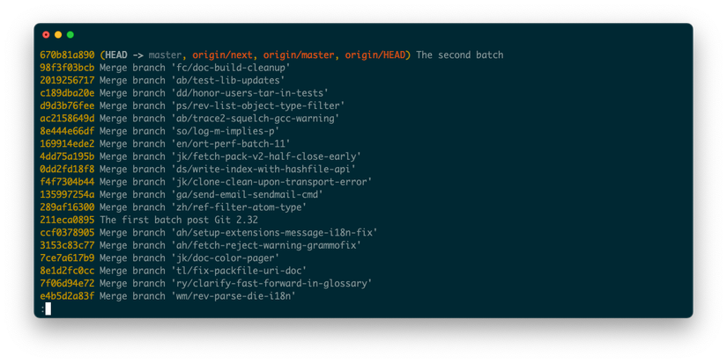Click commit hash 169914ede2
This screenshot has width=727, height=363.
coord(67,144)
